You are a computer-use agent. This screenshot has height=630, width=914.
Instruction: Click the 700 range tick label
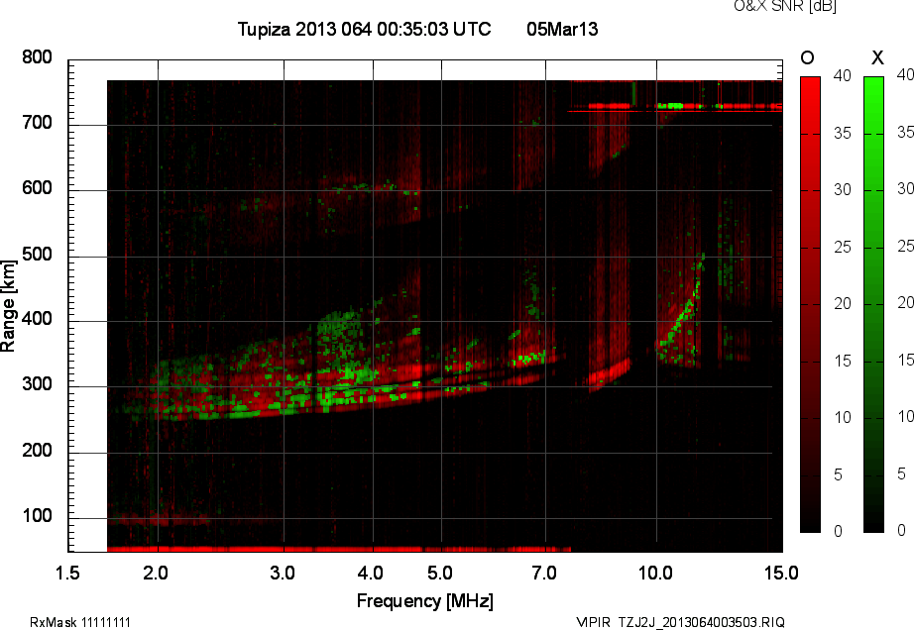click(37, 123)
